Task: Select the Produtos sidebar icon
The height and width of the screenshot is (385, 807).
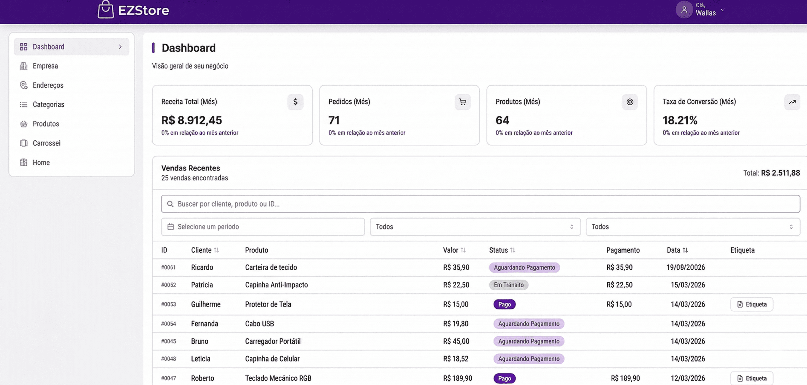Action: [x=24, y=124]
